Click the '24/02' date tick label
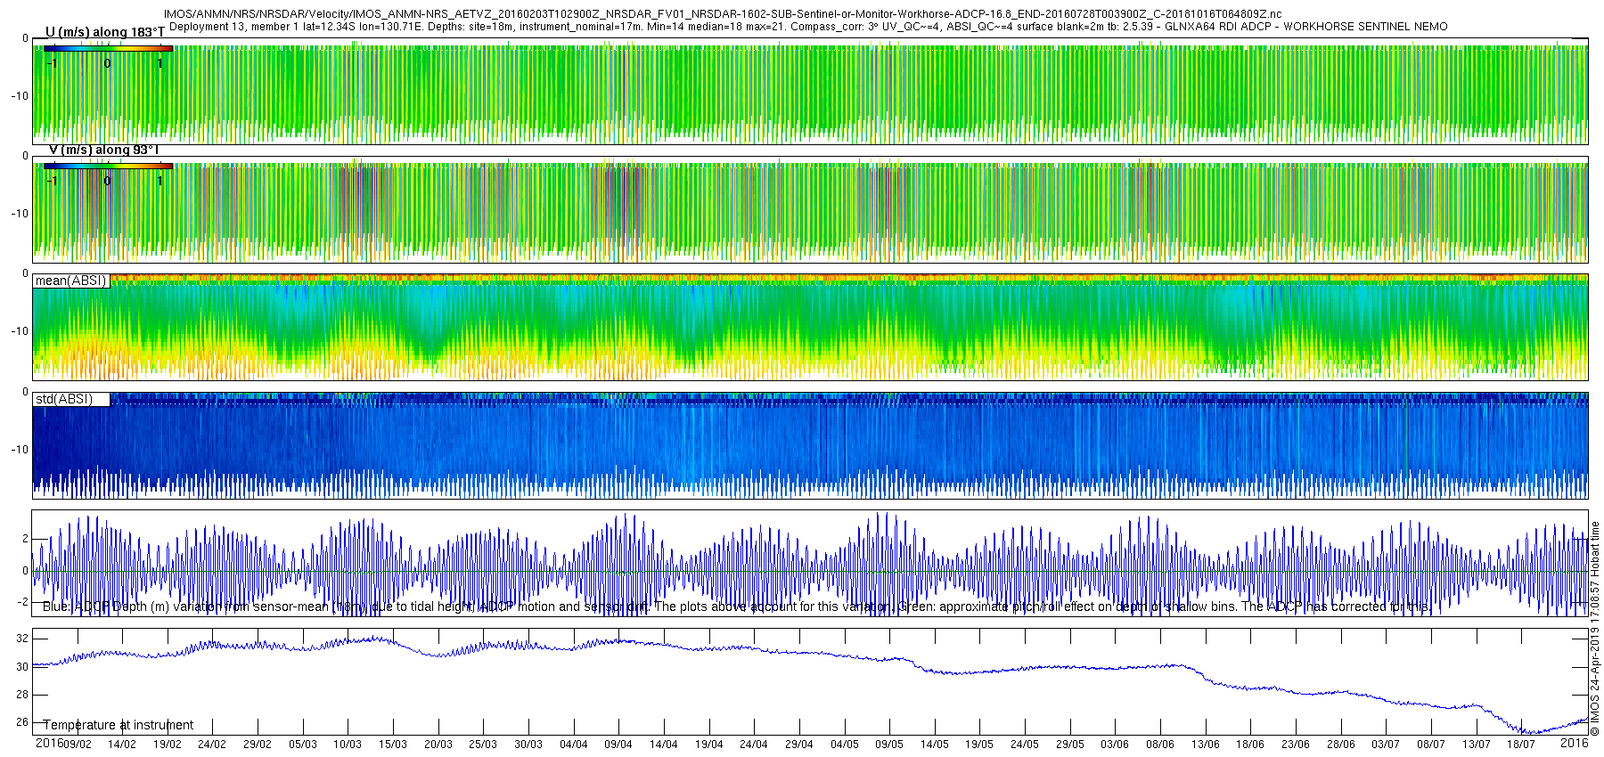The width and height of the screenshot is (1604, 757). tap(212, 745)
